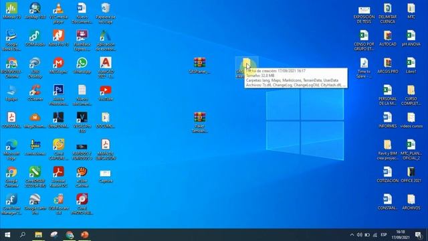Launch Acrobat Reader DC shortcut
The image size is (428, 241).
[x=58, y=177]
